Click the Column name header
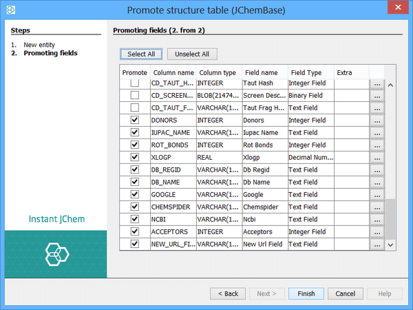The image size is (413, 310). click(x=173, y=72)
